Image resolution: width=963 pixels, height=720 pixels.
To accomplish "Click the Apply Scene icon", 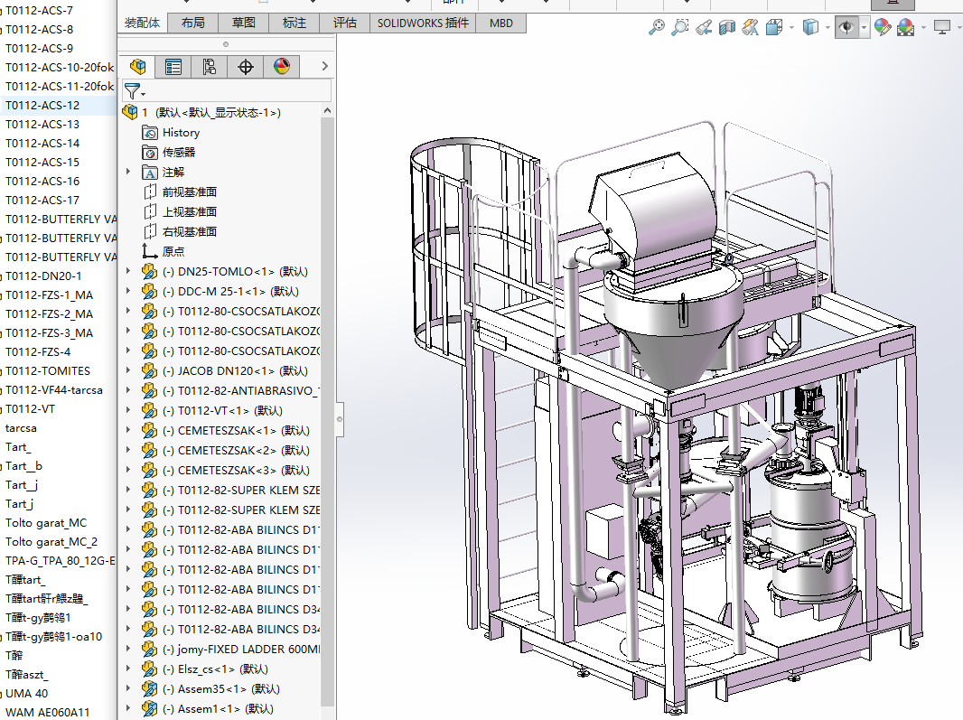I will [905, 28].
